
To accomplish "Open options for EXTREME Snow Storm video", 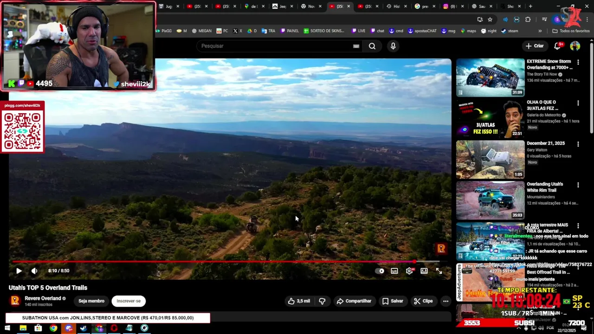I will tap(578, 62).
